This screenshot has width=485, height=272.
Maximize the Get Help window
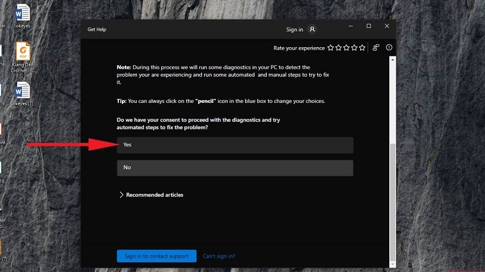click(369, 27)
